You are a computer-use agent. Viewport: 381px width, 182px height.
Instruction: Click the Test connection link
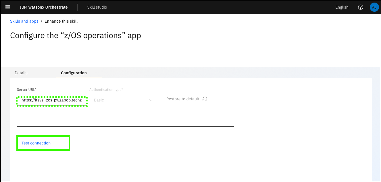point(36,143)
